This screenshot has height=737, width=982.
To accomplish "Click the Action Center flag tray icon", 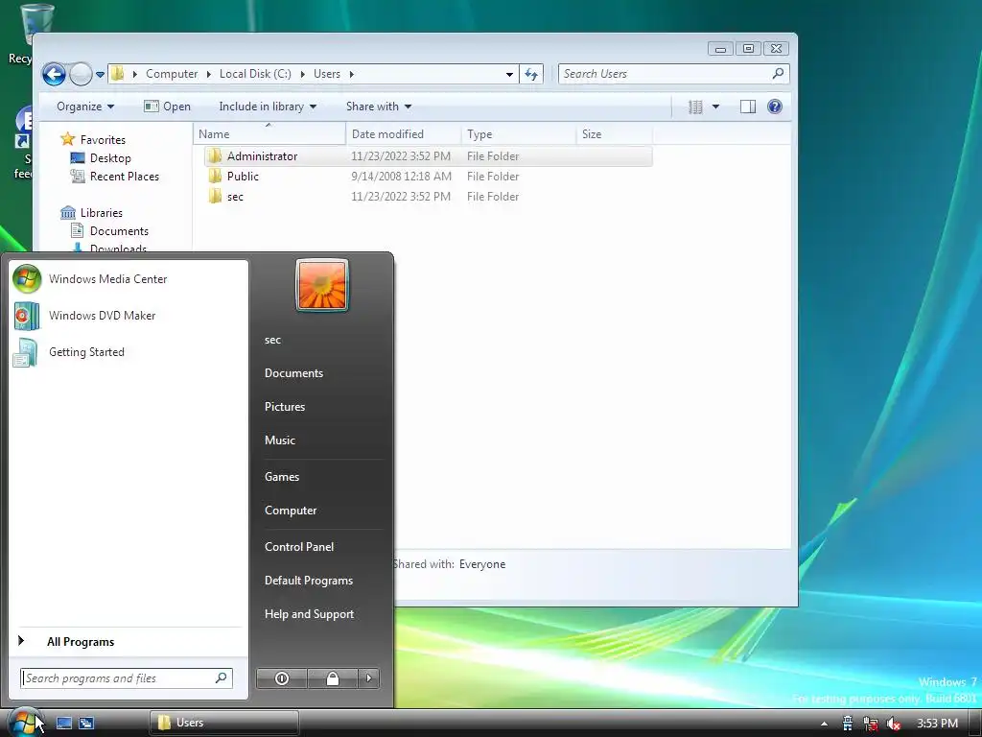I will click(x=848, y=724).
